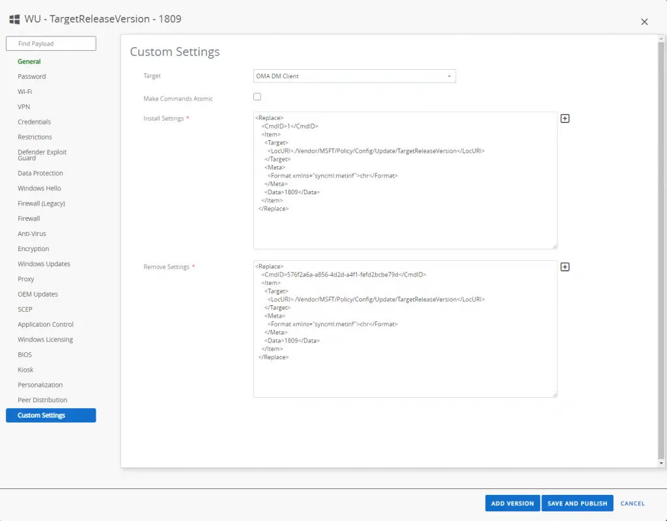Screen dimensions: 667x521
Task: Click the plus icon beside Install Settings
Action: [565, 119]
